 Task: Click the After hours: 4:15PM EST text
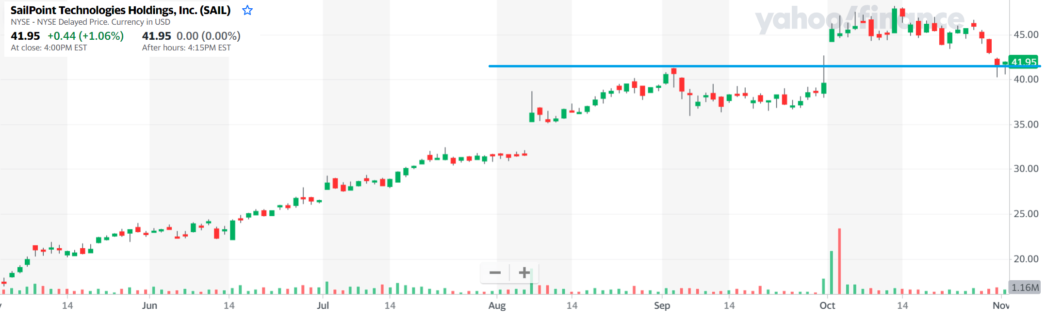point(186,48)
